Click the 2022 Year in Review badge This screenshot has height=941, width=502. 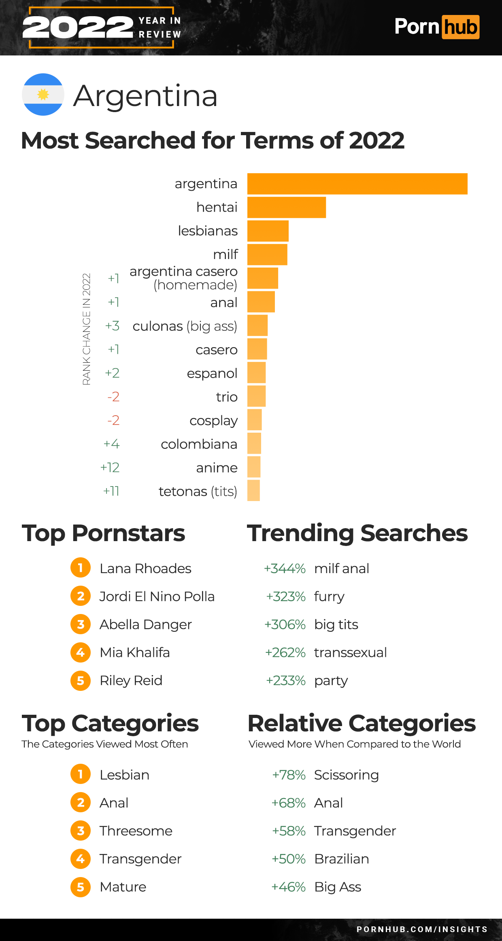coord(102,28)
